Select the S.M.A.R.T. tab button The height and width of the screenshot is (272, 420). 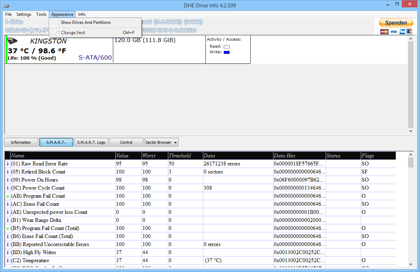tap(56, 142)
